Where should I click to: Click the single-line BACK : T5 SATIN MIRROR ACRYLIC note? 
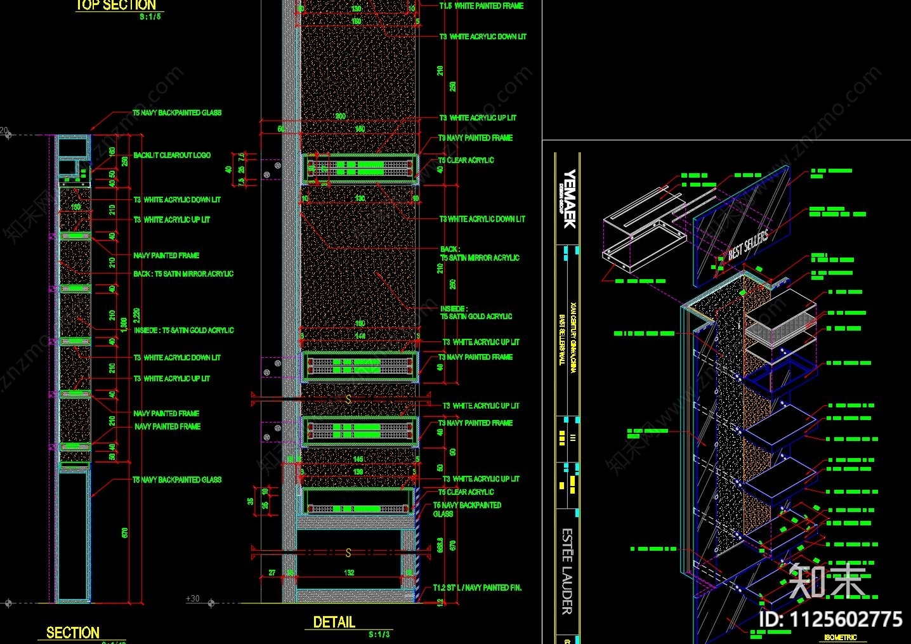click(x=183, y=274)
